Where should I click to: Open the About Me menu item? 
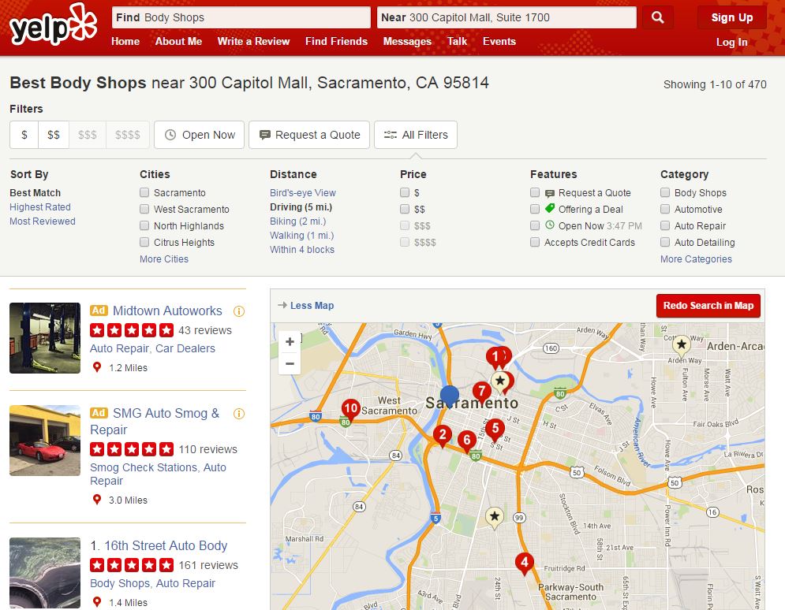179,42
